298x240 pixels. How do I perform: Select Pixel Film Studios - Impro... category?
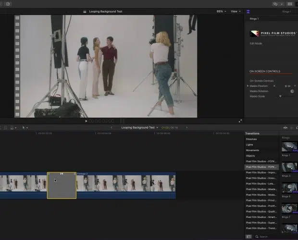[261, 172]
